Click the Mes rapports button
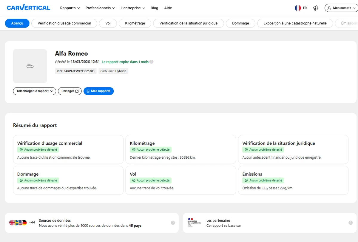 98,91
